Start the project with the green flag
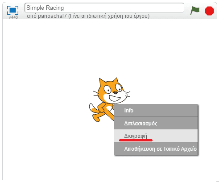This screenshot has height=182, width=219. (195, 10)
